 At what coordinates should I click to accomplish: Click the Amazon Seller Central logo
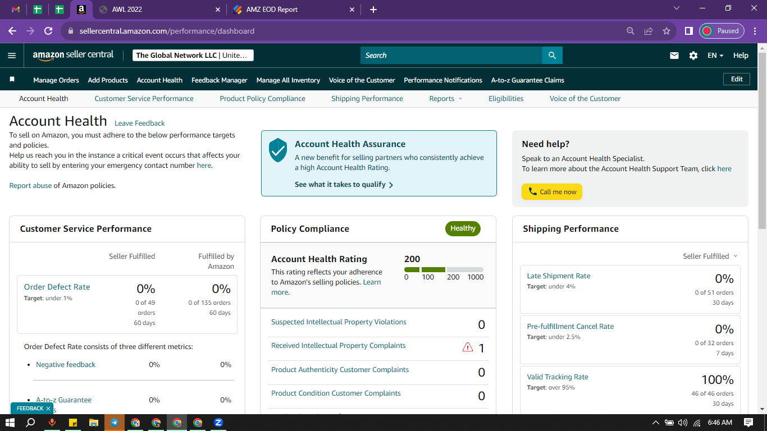73,55
